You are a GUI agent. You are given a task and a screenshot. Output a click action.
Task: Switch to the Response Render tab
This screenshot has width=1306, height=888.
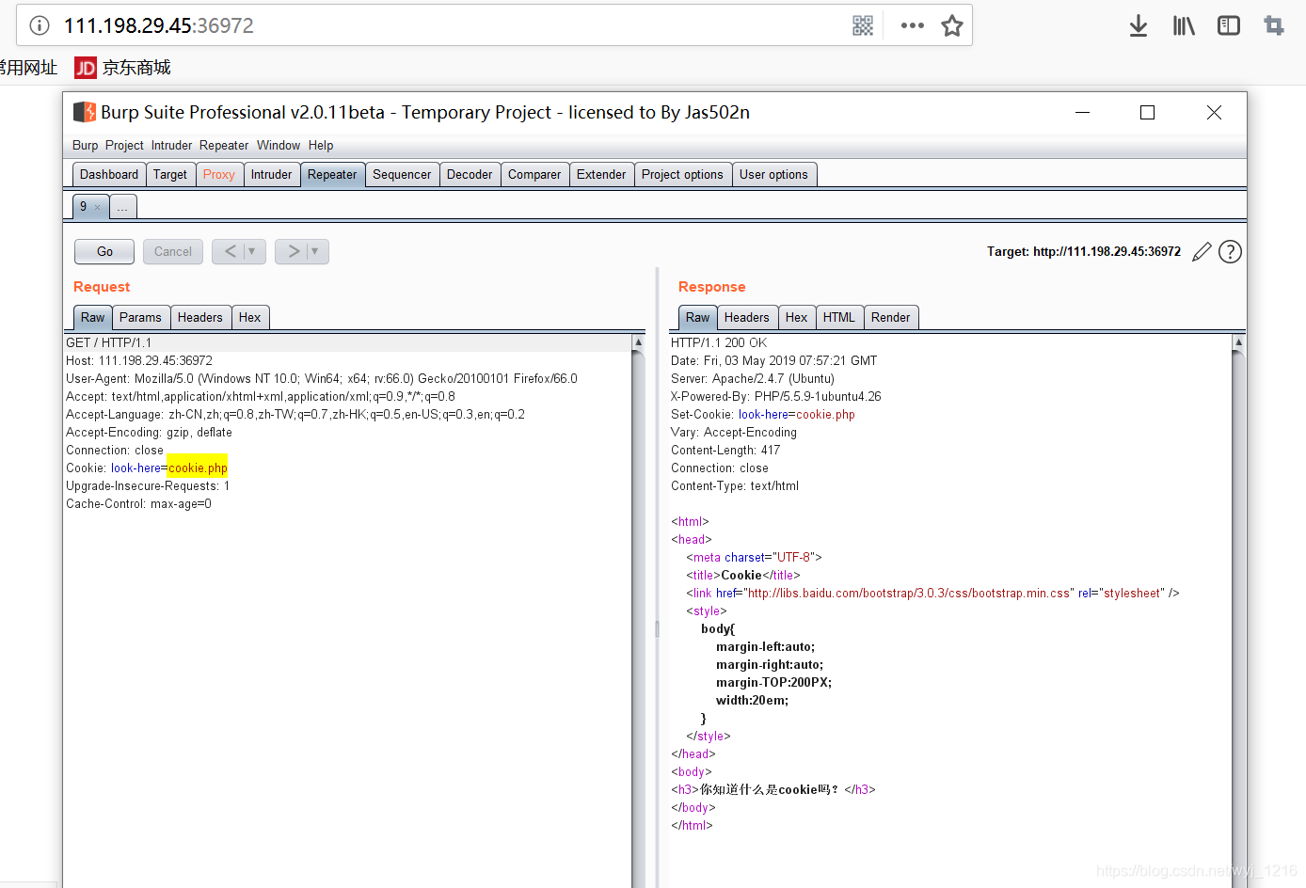(891, 318)
